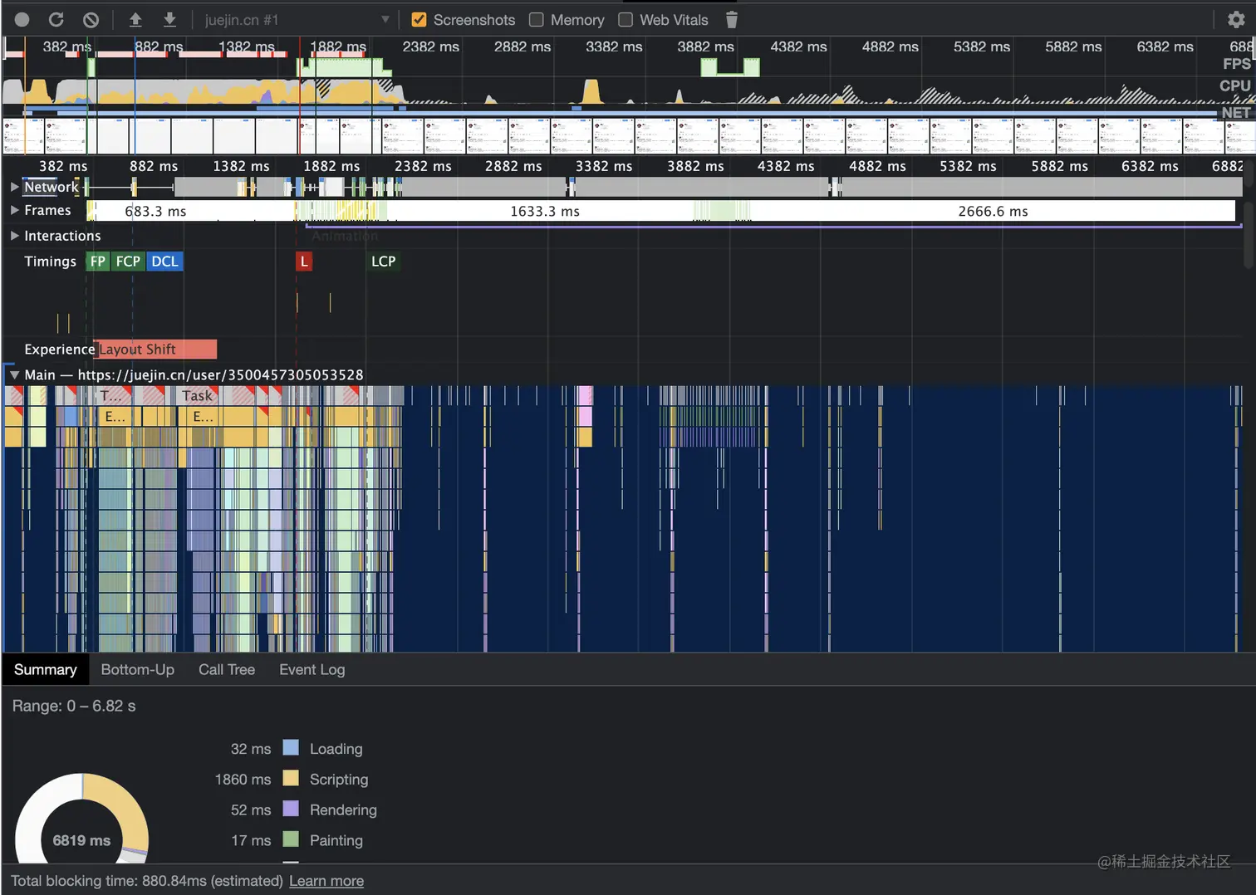Disable the Screenshots checkbox
The image size is (1256, 895).
click(419, 20)
